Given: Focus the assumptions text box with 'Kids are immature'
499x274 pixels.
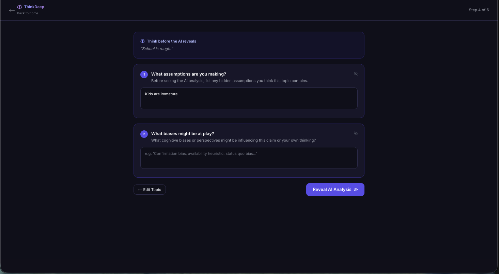Looking at the screenshot, I should click(249, 98).
